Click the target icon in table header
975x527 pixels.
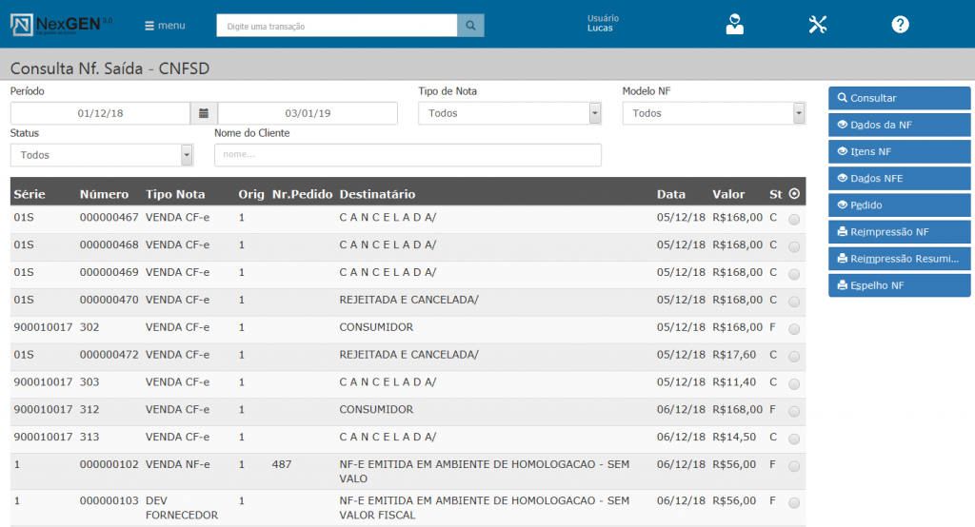coord(794,194)
